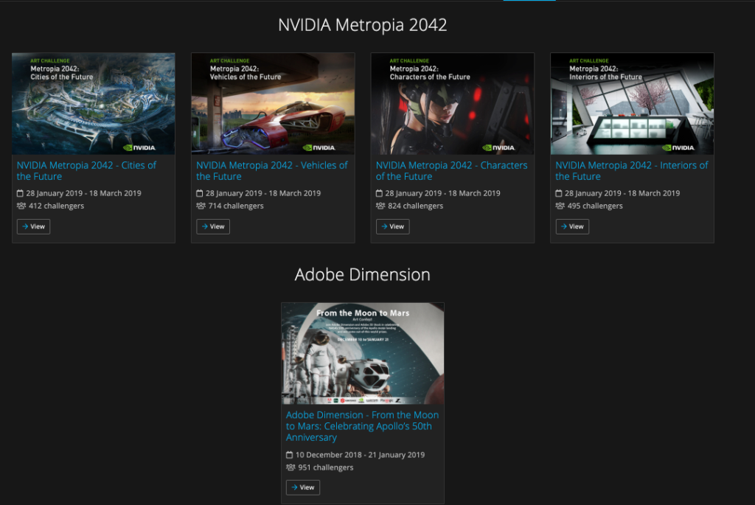755x505 pixels.
Task: Click the 'Adobe Dimension' section heading
Action: [363, 275]
